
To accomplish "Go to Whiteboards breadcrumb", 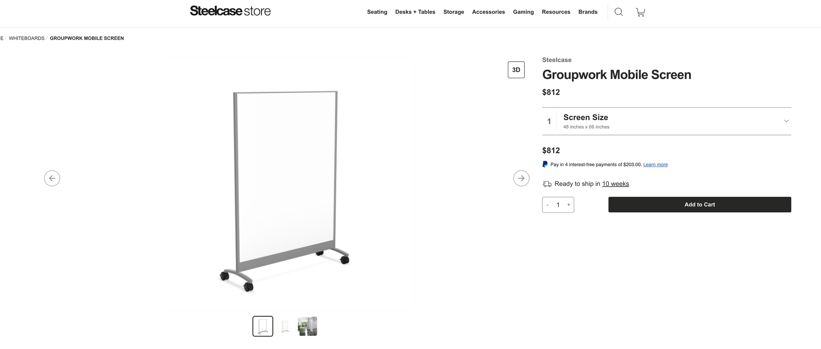I will click(26, 38).
